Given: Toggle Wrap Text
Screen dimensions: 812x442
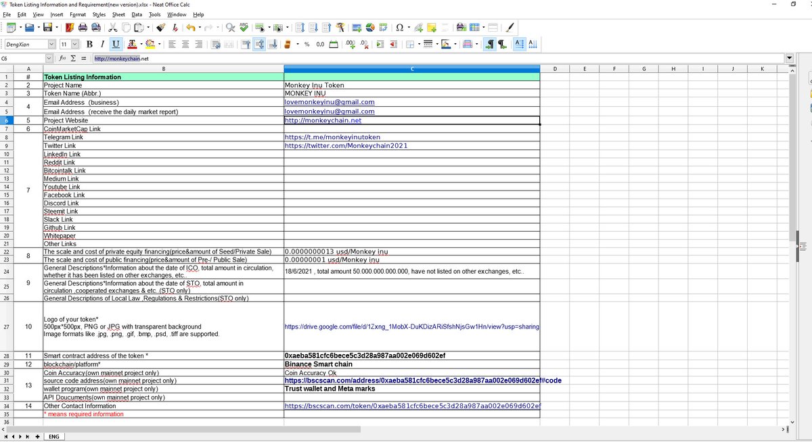Looking at the screenshot, I should (x=215, y=44).
